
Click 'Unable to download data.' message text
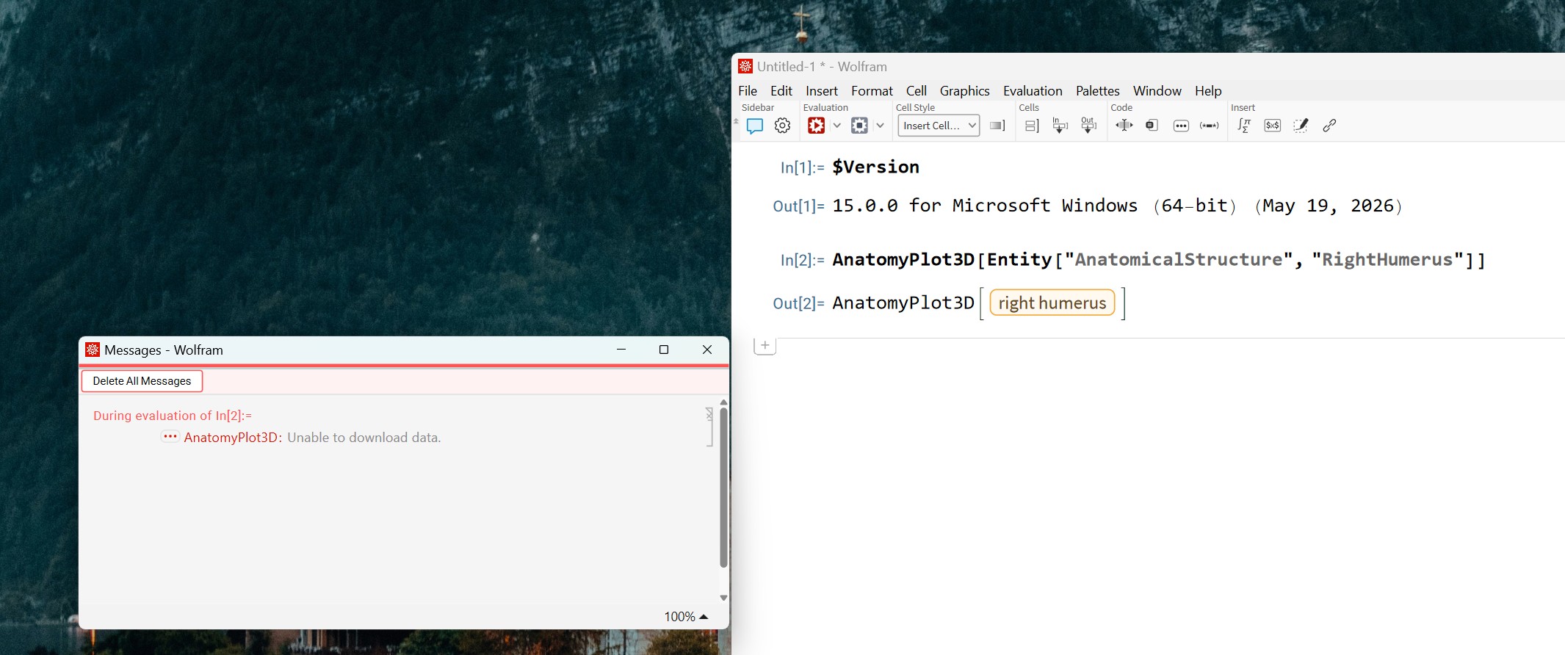click(364, 438)
